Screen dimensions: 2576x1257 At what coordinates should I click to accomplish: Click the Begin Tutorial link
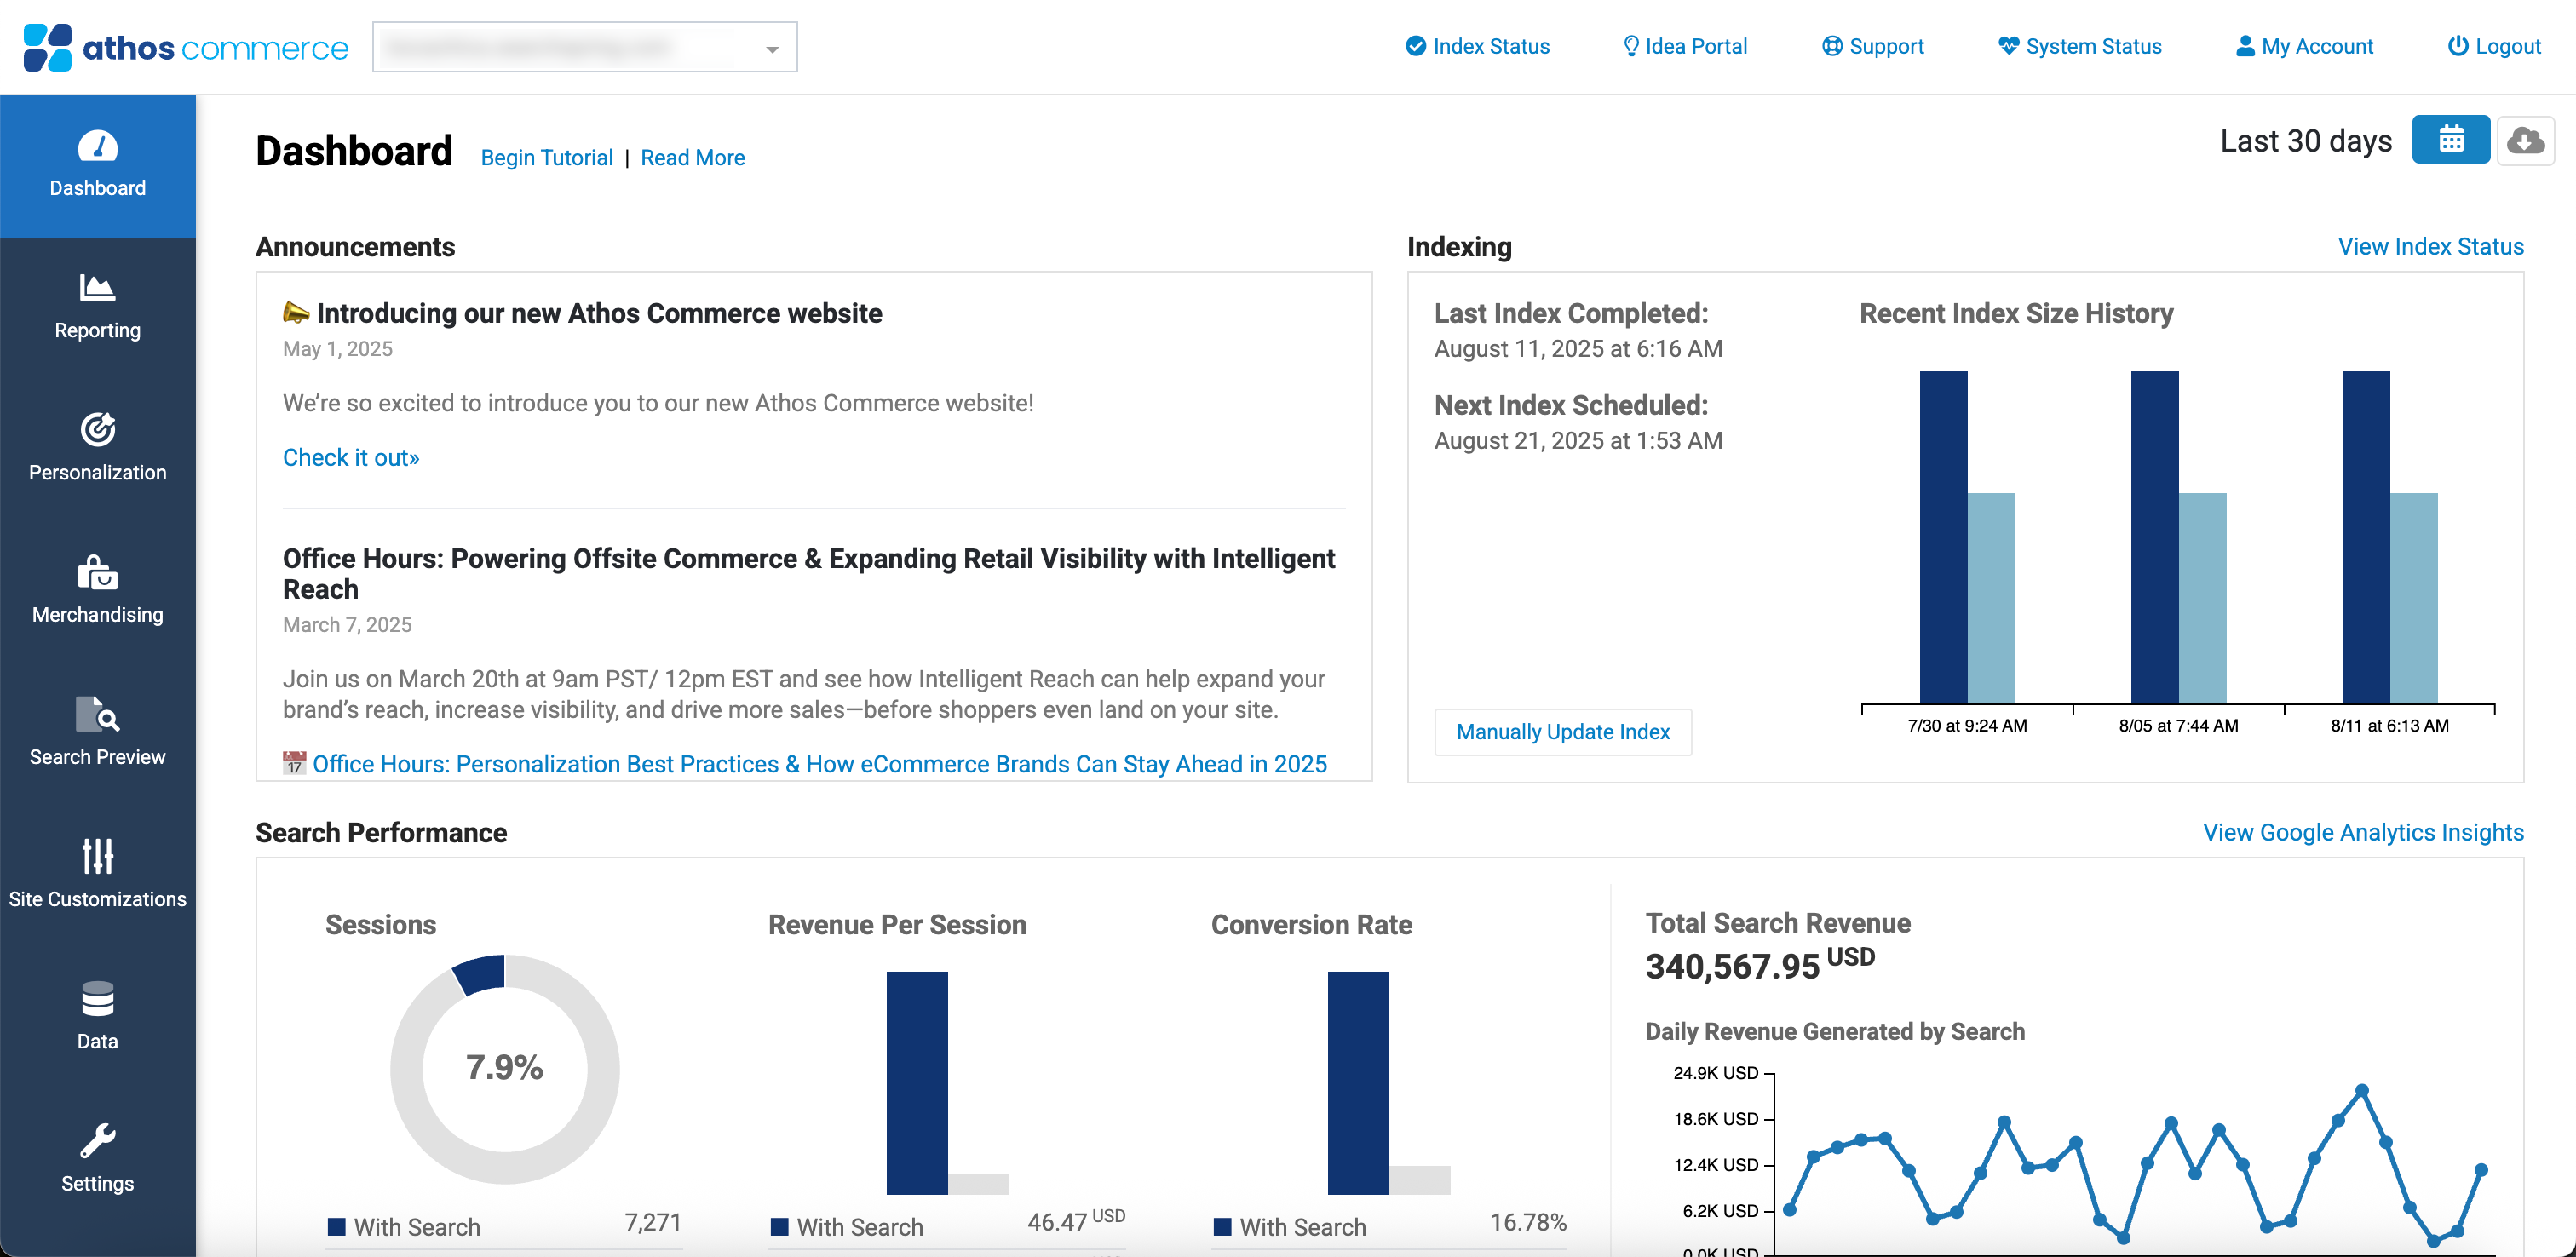(546, 158)
